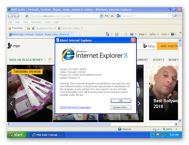Show previous slide with left arrow
189x145 pixels.
tap(12, 103)
